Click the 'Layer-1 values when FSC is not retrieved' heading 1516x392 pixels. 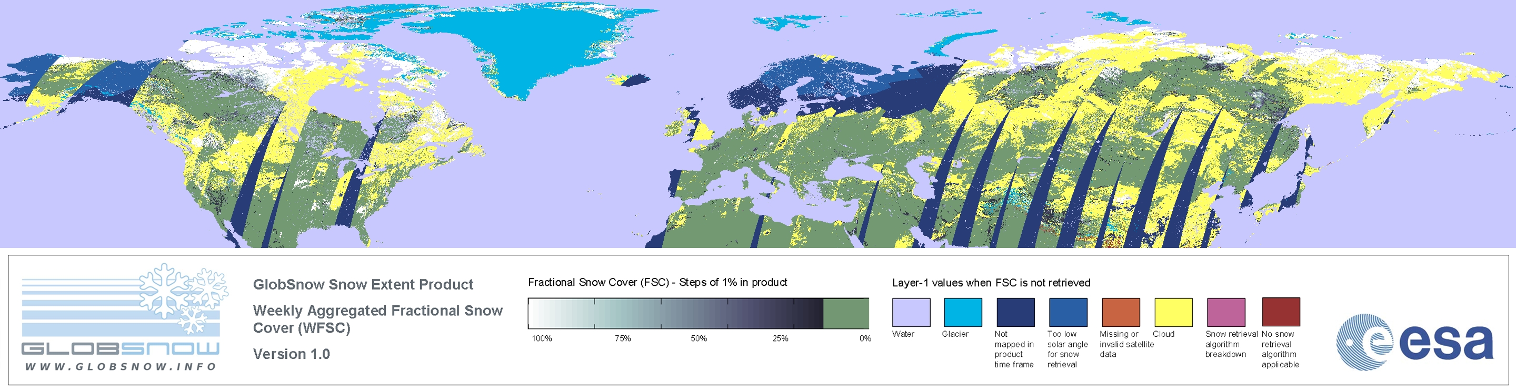point(991,283)
